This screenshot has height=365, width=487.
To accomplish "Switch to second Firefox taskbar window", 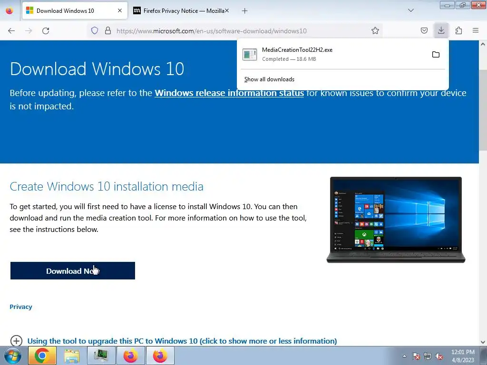I will tap(160, 355).
